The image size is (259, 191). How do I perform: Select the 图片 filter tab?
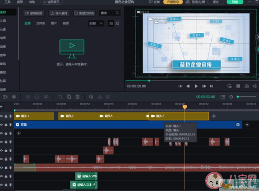[x=54, y=23]
